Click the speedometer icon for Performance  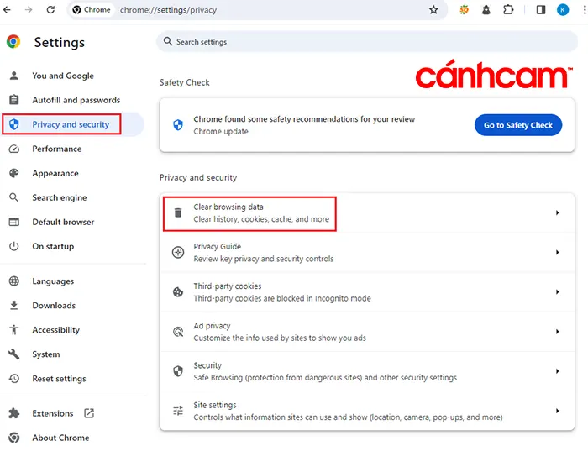click(14, 149)
